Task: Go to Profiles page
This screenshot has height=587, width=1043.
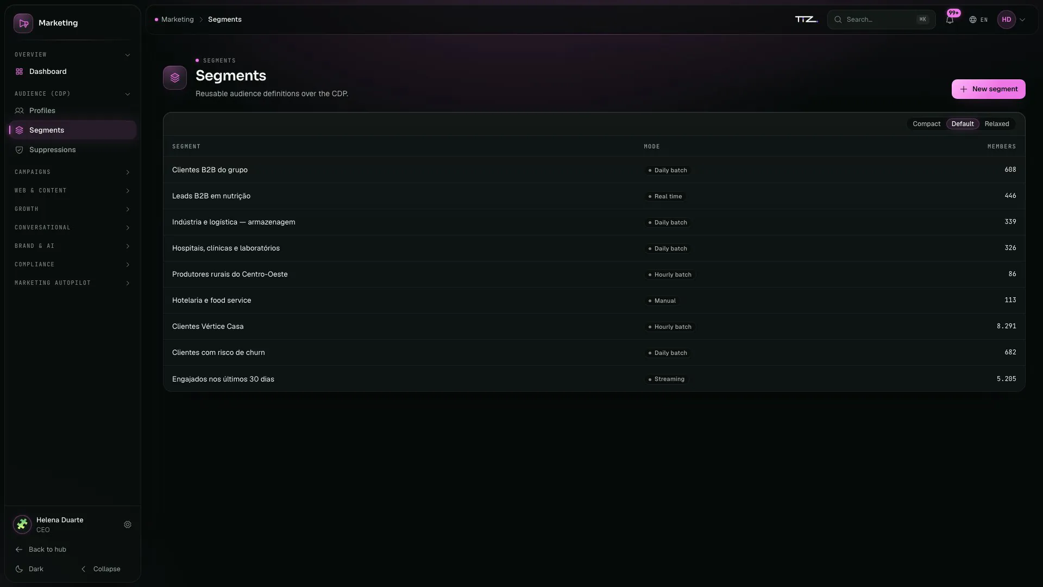Action: 73,111
